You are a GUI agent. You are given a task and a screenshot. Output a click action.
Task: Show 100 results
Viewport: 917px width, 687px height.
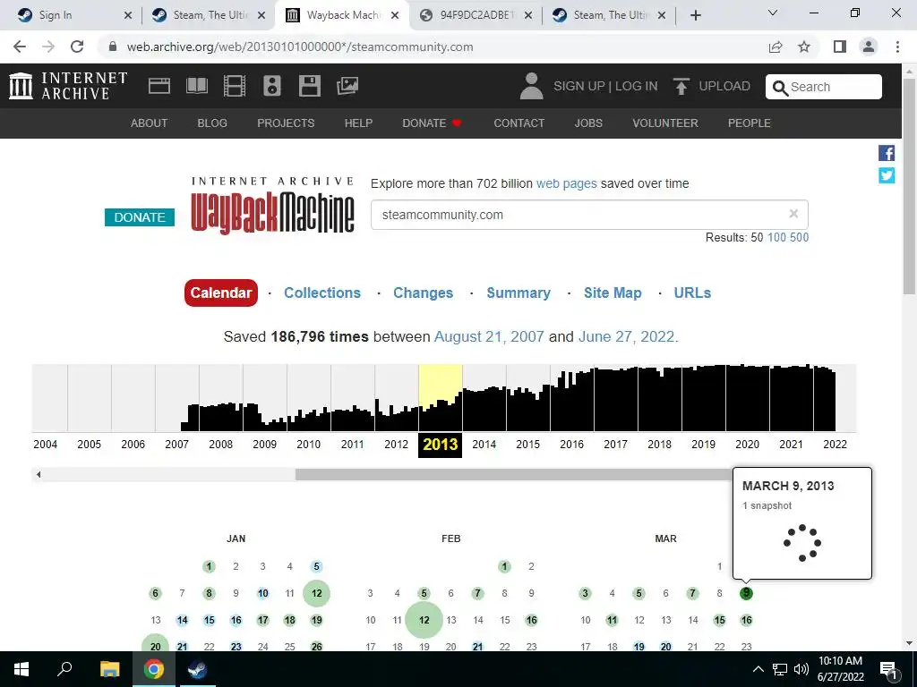[x=776, y=237]
